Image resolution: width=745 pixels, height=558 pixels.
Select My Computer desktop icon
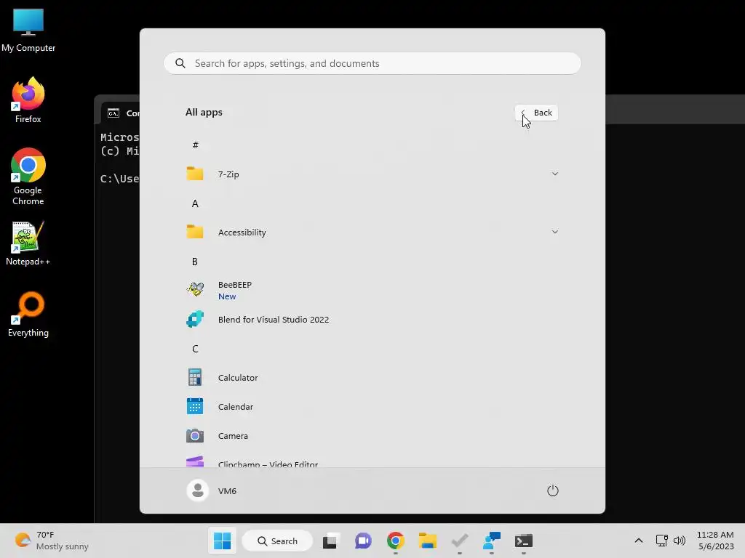pyautogui.click(x=28, y=31)
